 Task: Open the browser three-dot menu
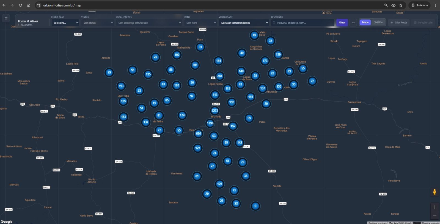(435, 5)
